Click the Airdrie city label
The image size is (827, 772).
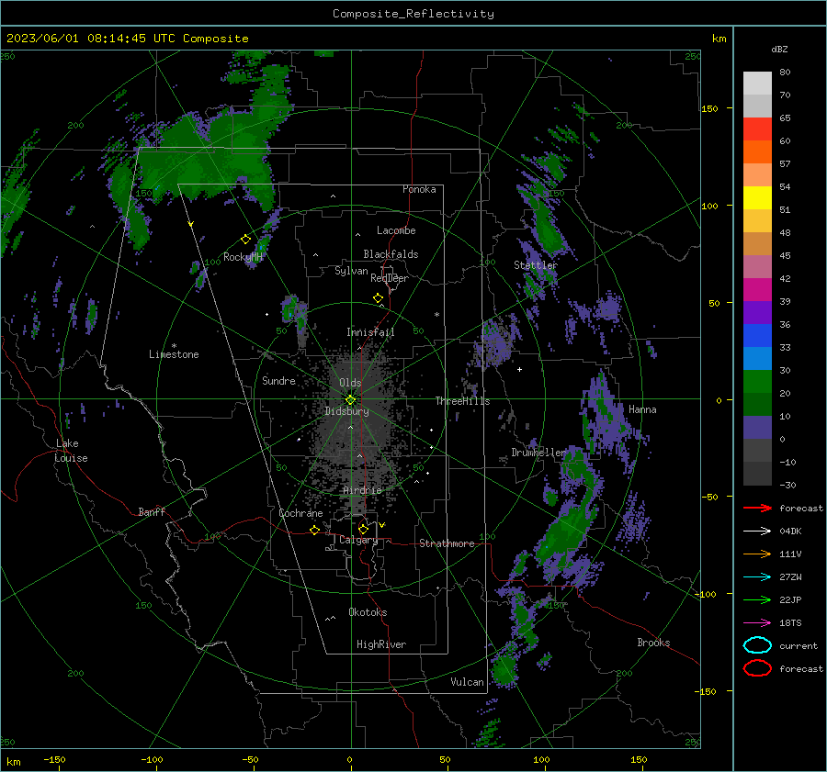(362, 490)
